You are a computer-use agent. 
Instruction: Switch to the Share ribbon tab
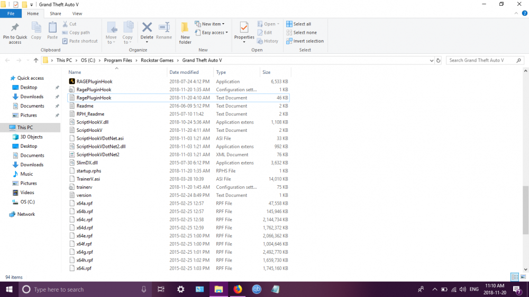coord(56,14)
